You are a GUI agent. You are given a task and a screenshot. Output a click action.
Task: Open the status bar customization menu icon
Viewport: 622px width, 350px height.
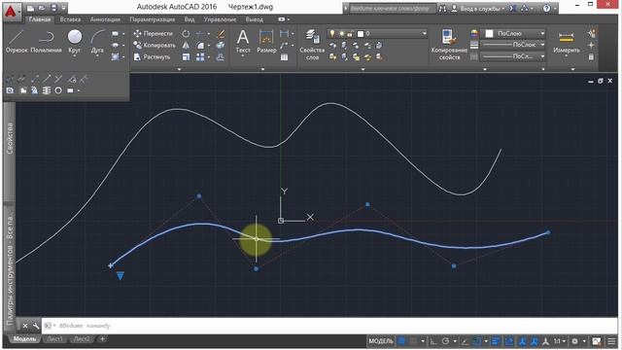[611, 341]
